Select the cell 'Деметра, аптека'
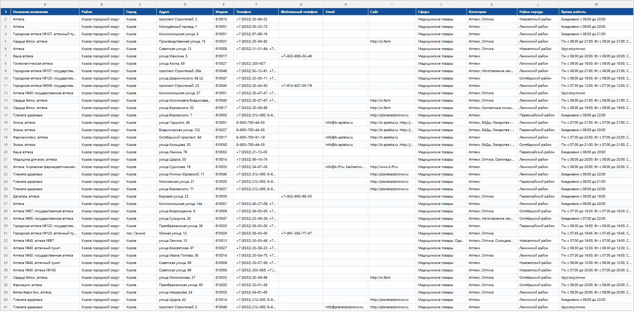The height and width of the screenshot is (317, 634). [45, 196]
